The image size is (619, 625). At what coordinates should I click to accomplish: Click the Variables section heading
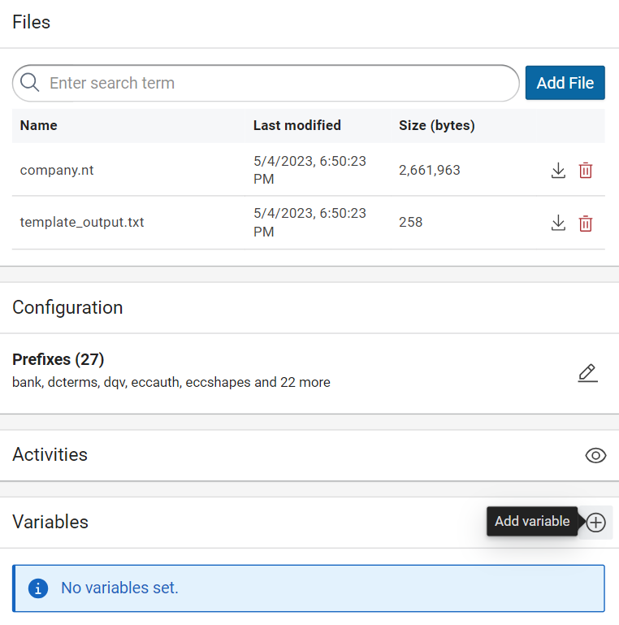(50, 522)
